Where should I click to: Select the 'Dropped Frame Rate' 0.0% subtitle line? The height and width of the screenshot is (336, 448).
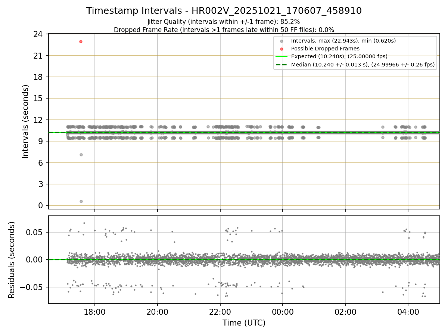(224, 30)
